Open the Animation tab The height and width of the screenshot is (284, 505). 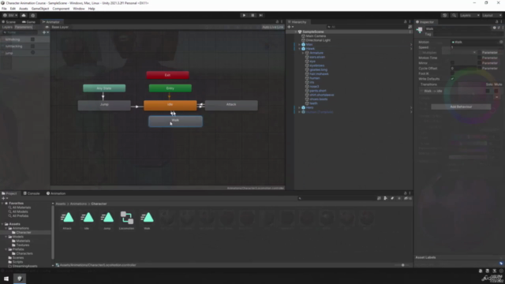(x=56, y=193)
